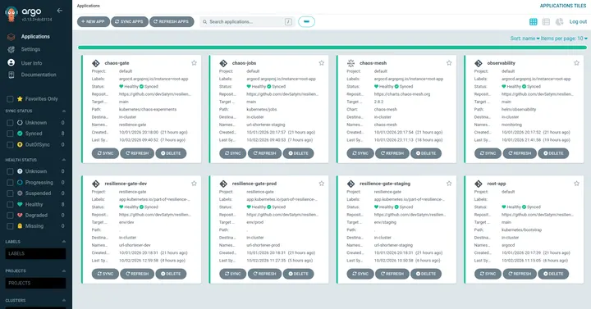This screenshot has width=591, height=309.
Task: Collapse the Labels filter section
Action: (x=64, y=242)
